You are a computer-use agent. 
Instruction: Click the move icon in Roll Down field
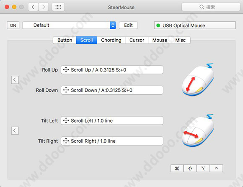(66, 90)
